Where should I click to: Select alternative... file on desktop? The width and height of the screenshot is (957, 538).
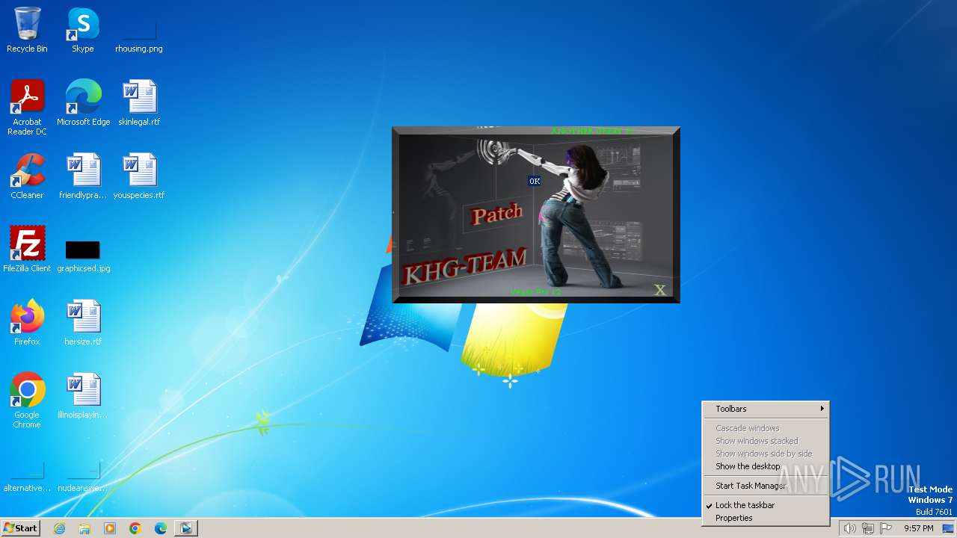(27, 477)
